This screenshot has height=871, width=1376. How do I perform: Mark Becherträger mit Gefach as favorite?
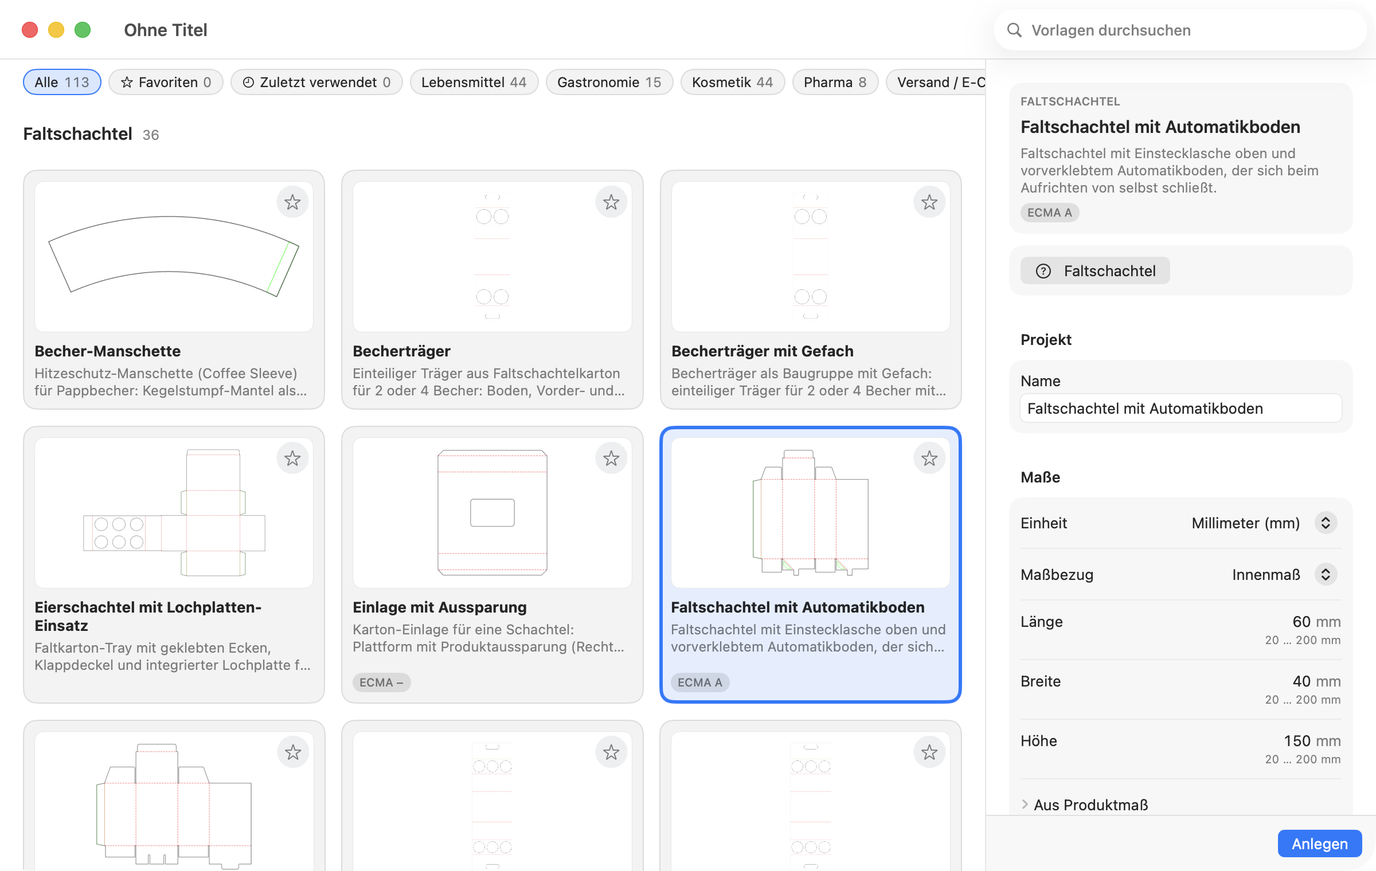pyautogui.click(x=929, y=202)
